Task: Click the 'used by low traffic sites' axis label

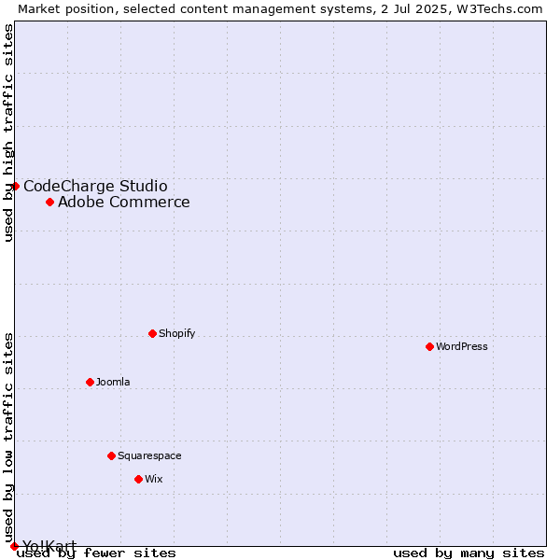Action: pyautogui.click(x=7, y=439)
